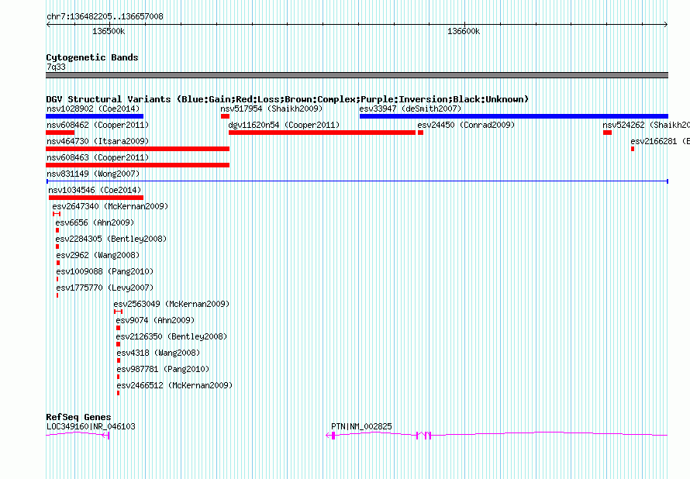Open nsv831149 (Wong2007) variant label
Image resolution: width=690 pixels, height=479 pixels.
(x=93, y=174)
